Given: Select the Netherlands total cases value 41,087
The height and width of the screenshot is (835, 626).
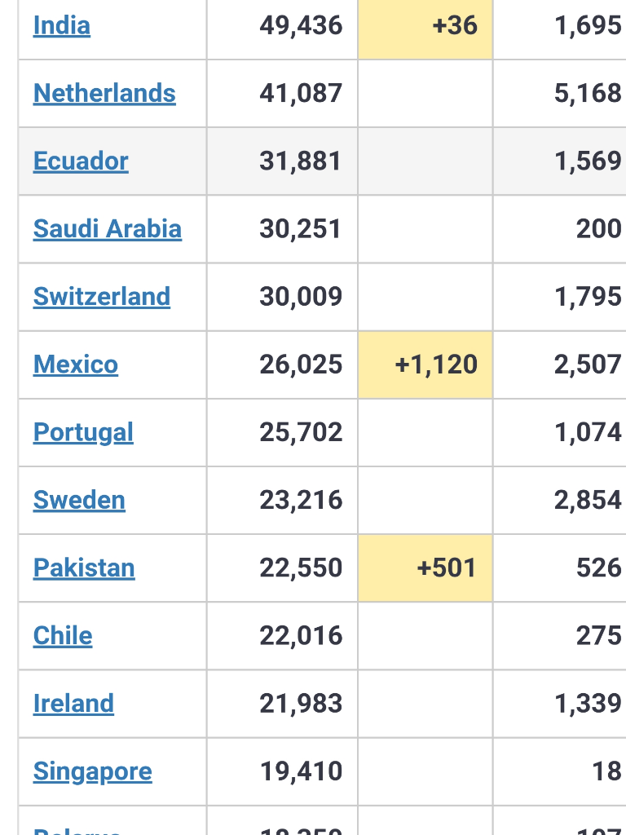Looking at the screenshot, I should (301, 93).
